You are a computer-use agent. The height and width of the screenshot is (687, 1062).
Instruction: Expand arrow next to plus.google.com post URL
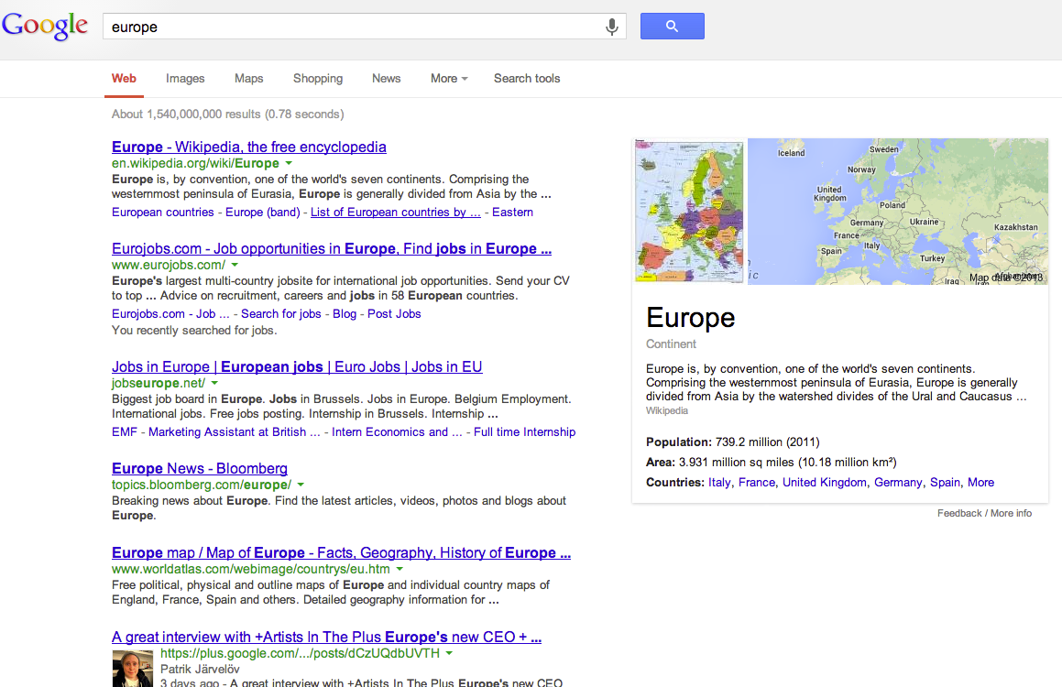(449, 654)
